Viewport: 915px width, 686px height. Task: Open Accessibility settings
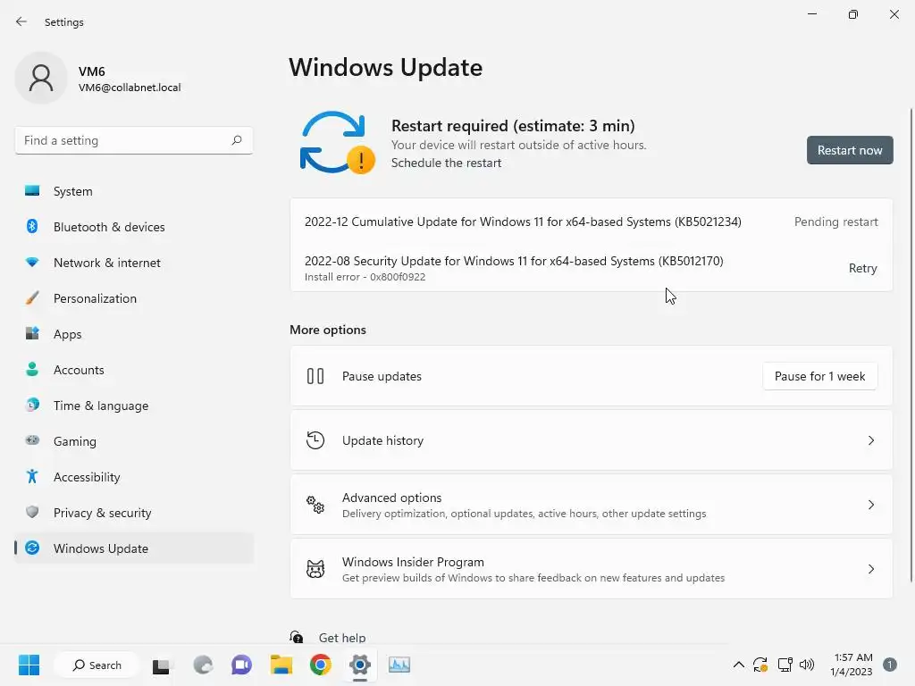pos(134,477)
